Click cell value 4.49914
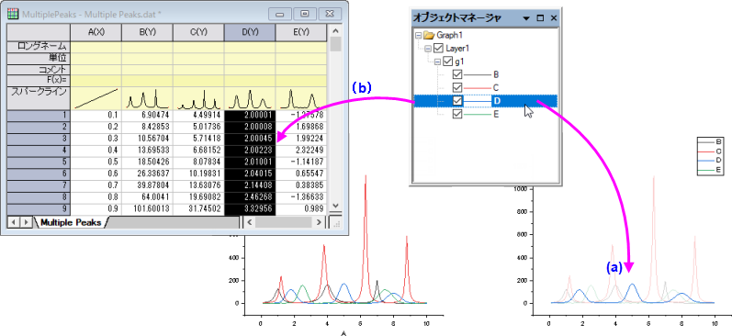 pyautogui.click(x=198, y=116)
